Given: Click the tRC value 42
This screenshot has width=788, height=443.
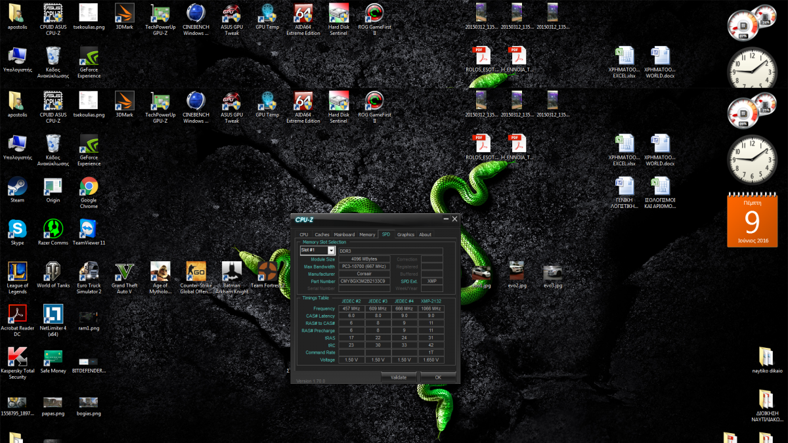Looking at the screenshot, I should 431,345.
